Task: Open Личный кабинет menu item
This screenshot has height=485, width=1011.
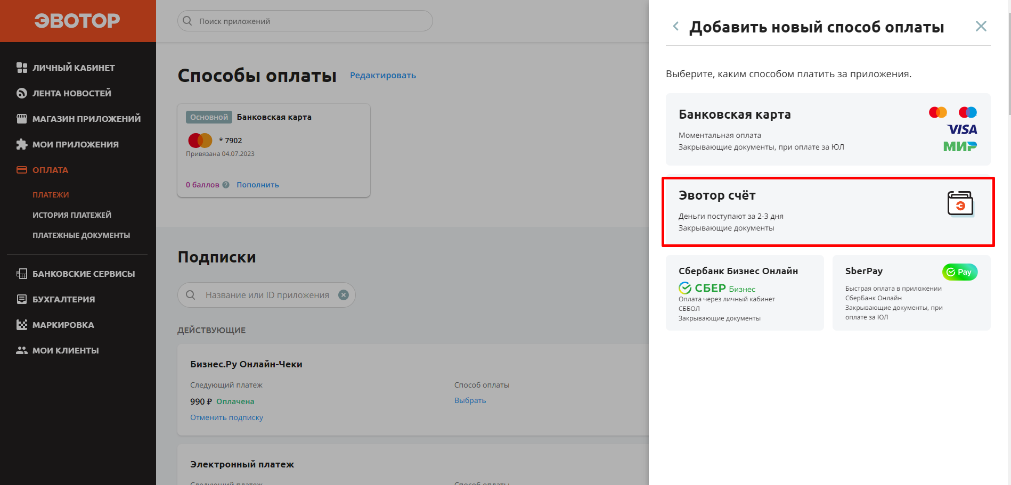Action: 74,68
